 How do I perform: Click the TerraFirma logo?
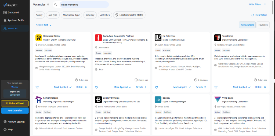click(218, 38)
